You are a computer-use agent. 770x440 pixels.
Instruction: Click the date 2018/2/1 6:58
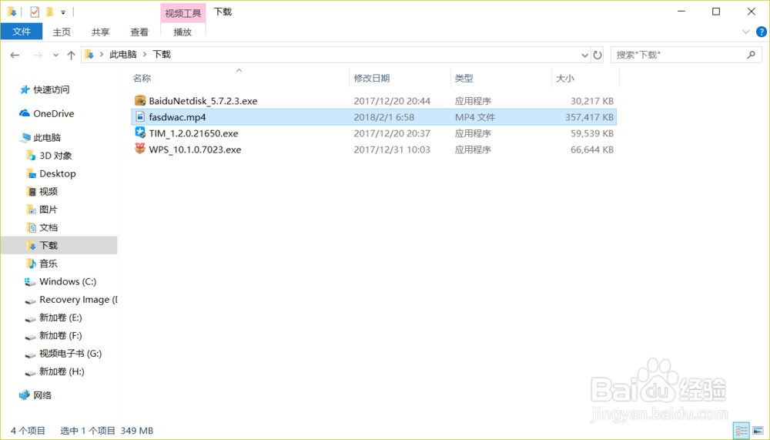[x=384, y=117]
